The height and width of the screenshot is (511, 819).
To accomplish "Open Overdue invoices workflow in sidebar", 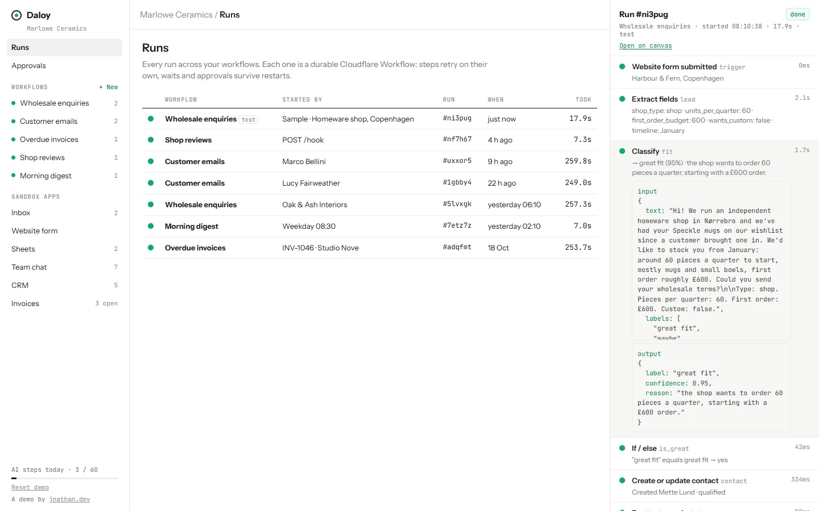I will point(64,140).
